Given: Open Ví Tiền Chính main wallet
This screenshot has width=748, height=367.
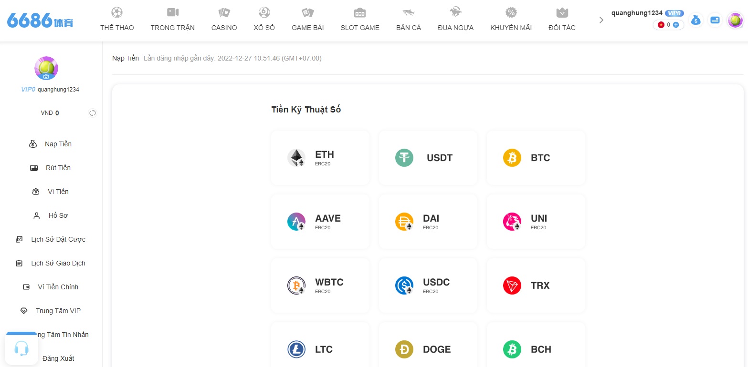Looking at the screenshot, I should coord(51,287).
